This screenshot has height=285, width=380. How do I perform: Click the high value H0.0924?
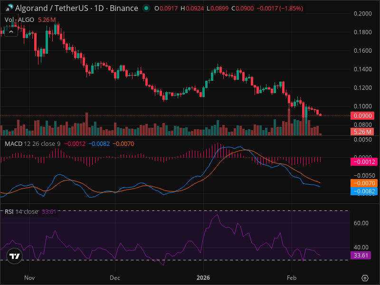[192, 8]
